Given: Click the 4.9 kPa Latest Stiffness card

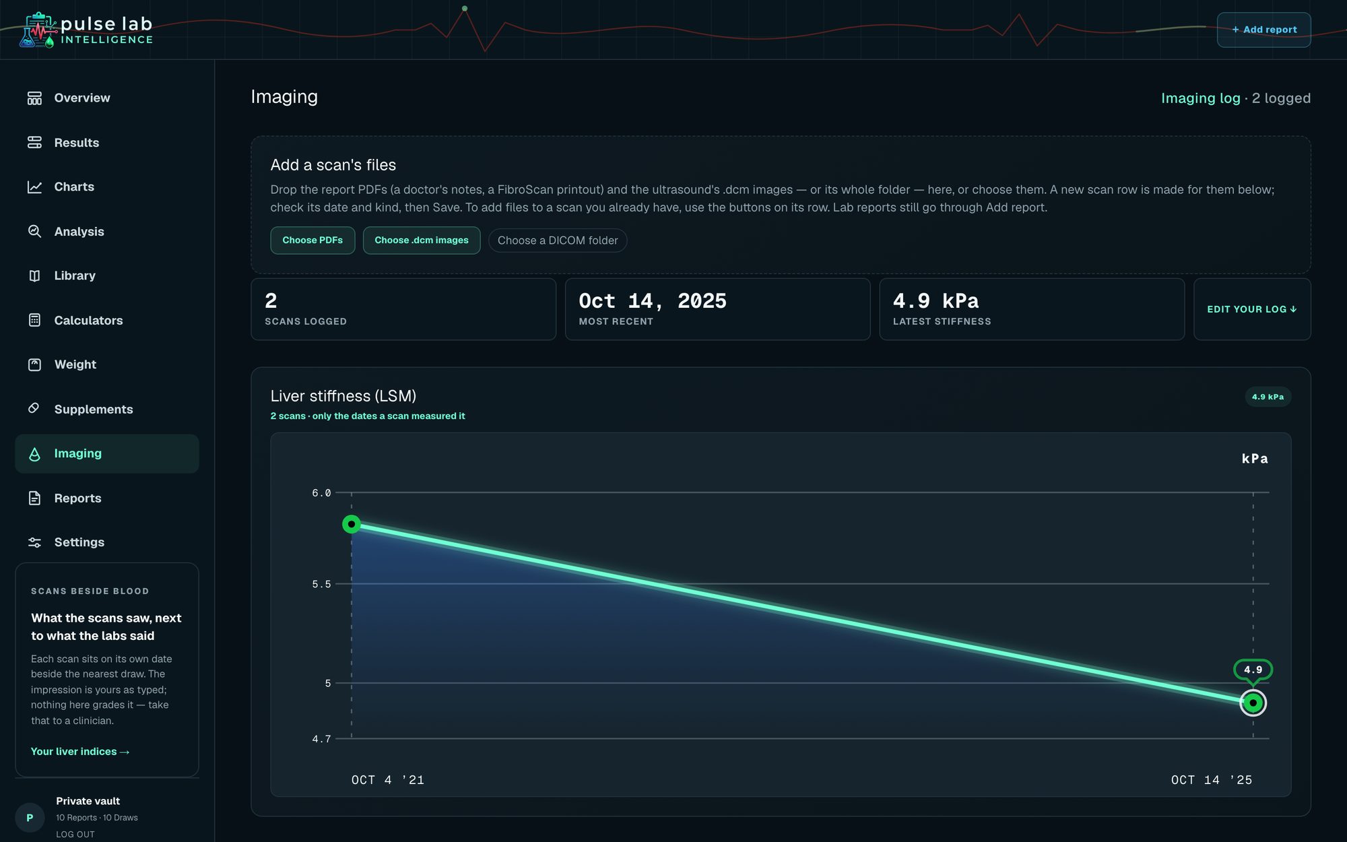Looking at the screenshot, I should click(1032, 309).
